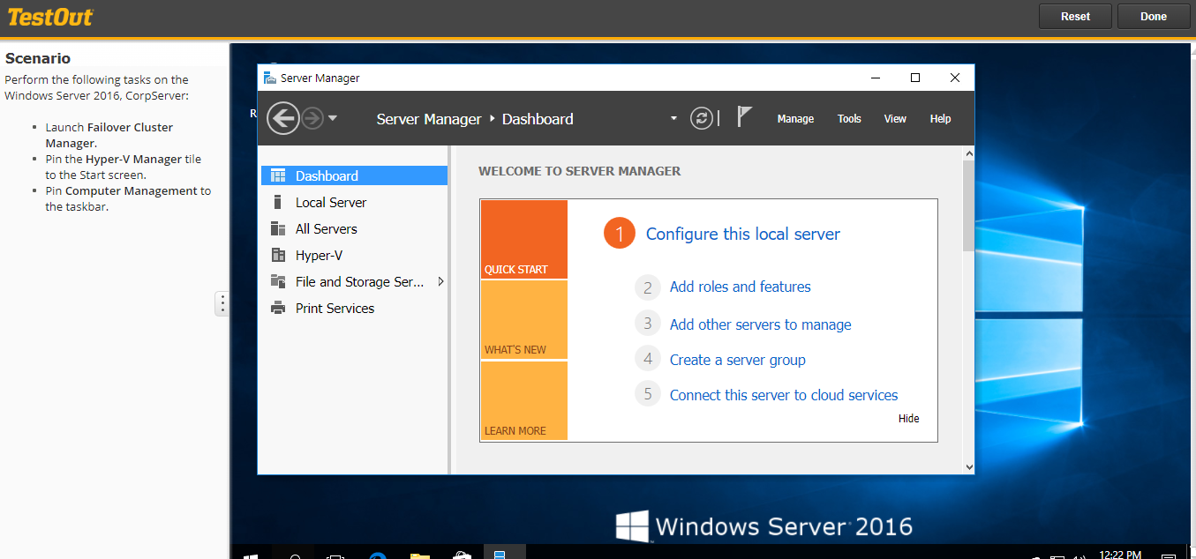The image size is (1196, 559).
Task: Open the Tools menu
Action: pos(849,118)
